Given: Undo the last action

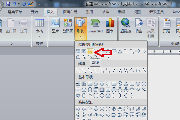Looking at the screenshot, I should click(14, 4).
